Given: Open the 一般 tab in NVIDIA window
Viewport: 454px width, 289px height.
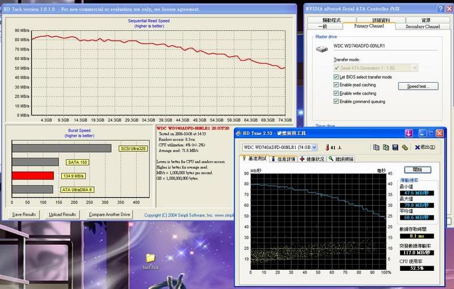Looking at the screenshot, I should coord(322,26).
